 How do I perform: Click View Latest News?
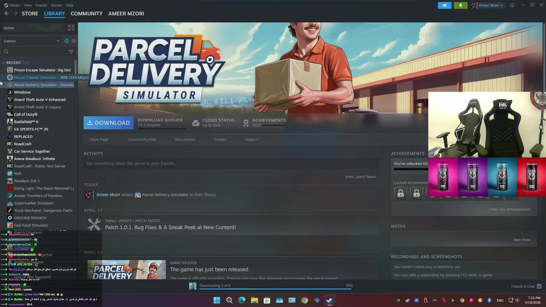point(360,177)
